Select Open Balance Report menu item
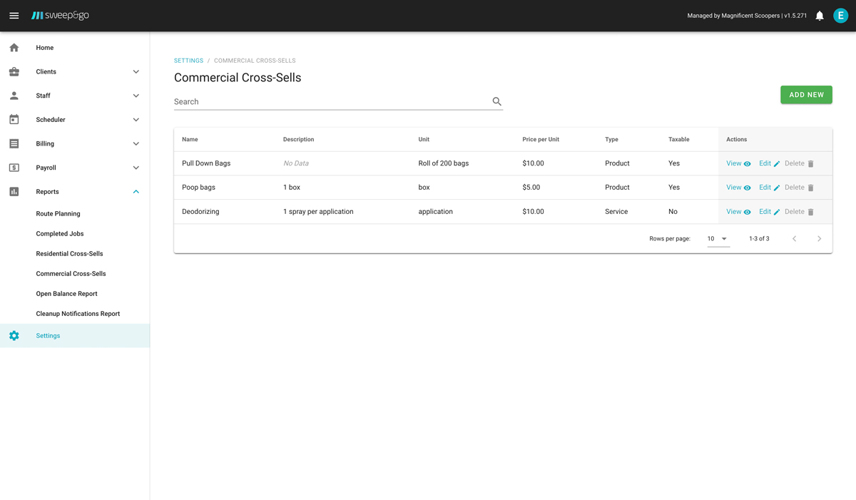The height and width of the screenshot is (500, 856). (66, 294)
